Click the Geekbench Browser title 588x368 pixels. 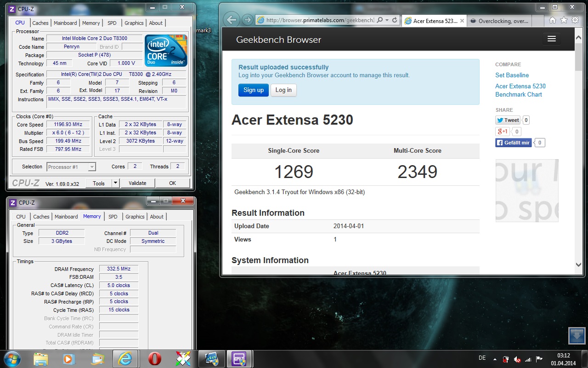(278, 40)
